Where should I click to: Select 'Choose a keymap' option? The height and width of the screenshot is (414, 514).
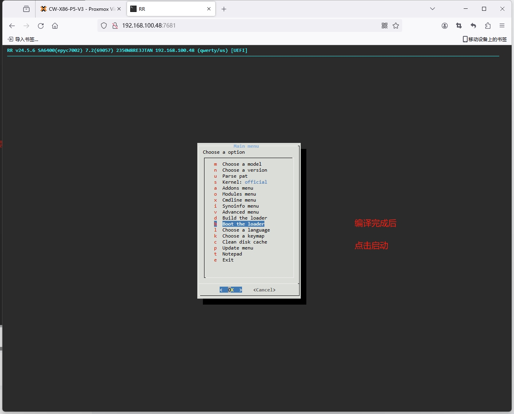(243, 236)
